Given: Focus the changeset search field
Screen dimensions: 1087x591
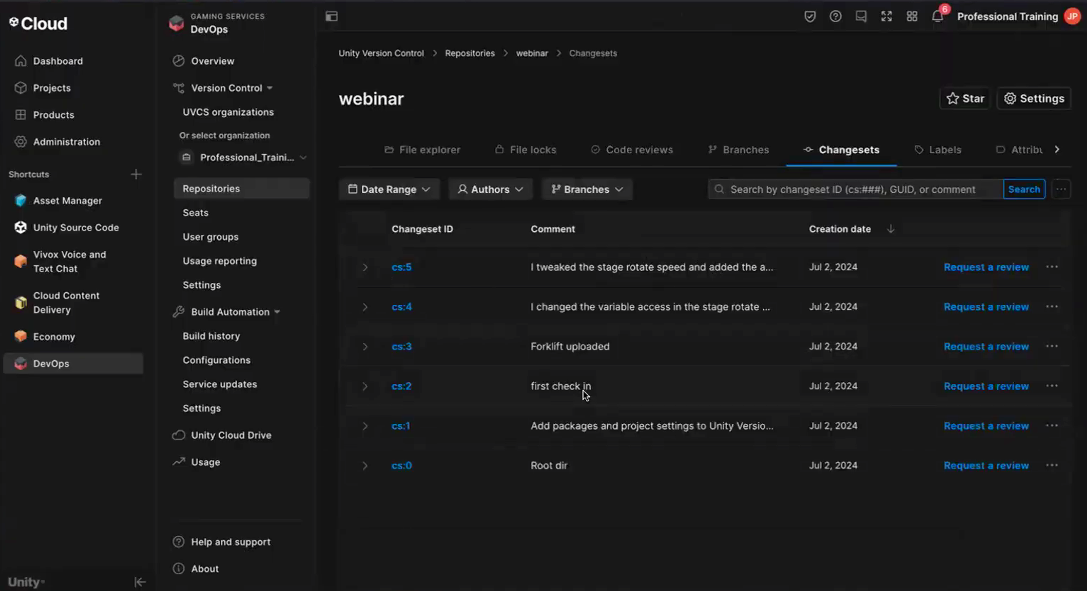Looking at the screenshot, I should pyautogui.click(x=855, y=190).
